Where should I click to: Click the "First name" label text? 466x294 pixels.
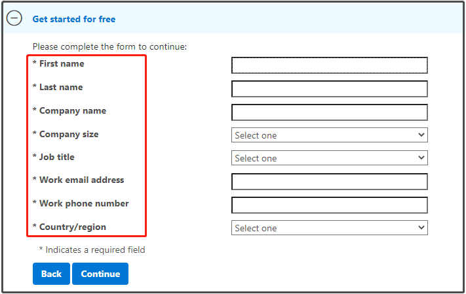point(62,64)
